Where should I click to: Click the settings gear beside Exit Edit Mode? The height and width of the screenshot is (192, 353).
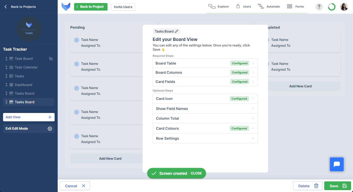[50, 129]
